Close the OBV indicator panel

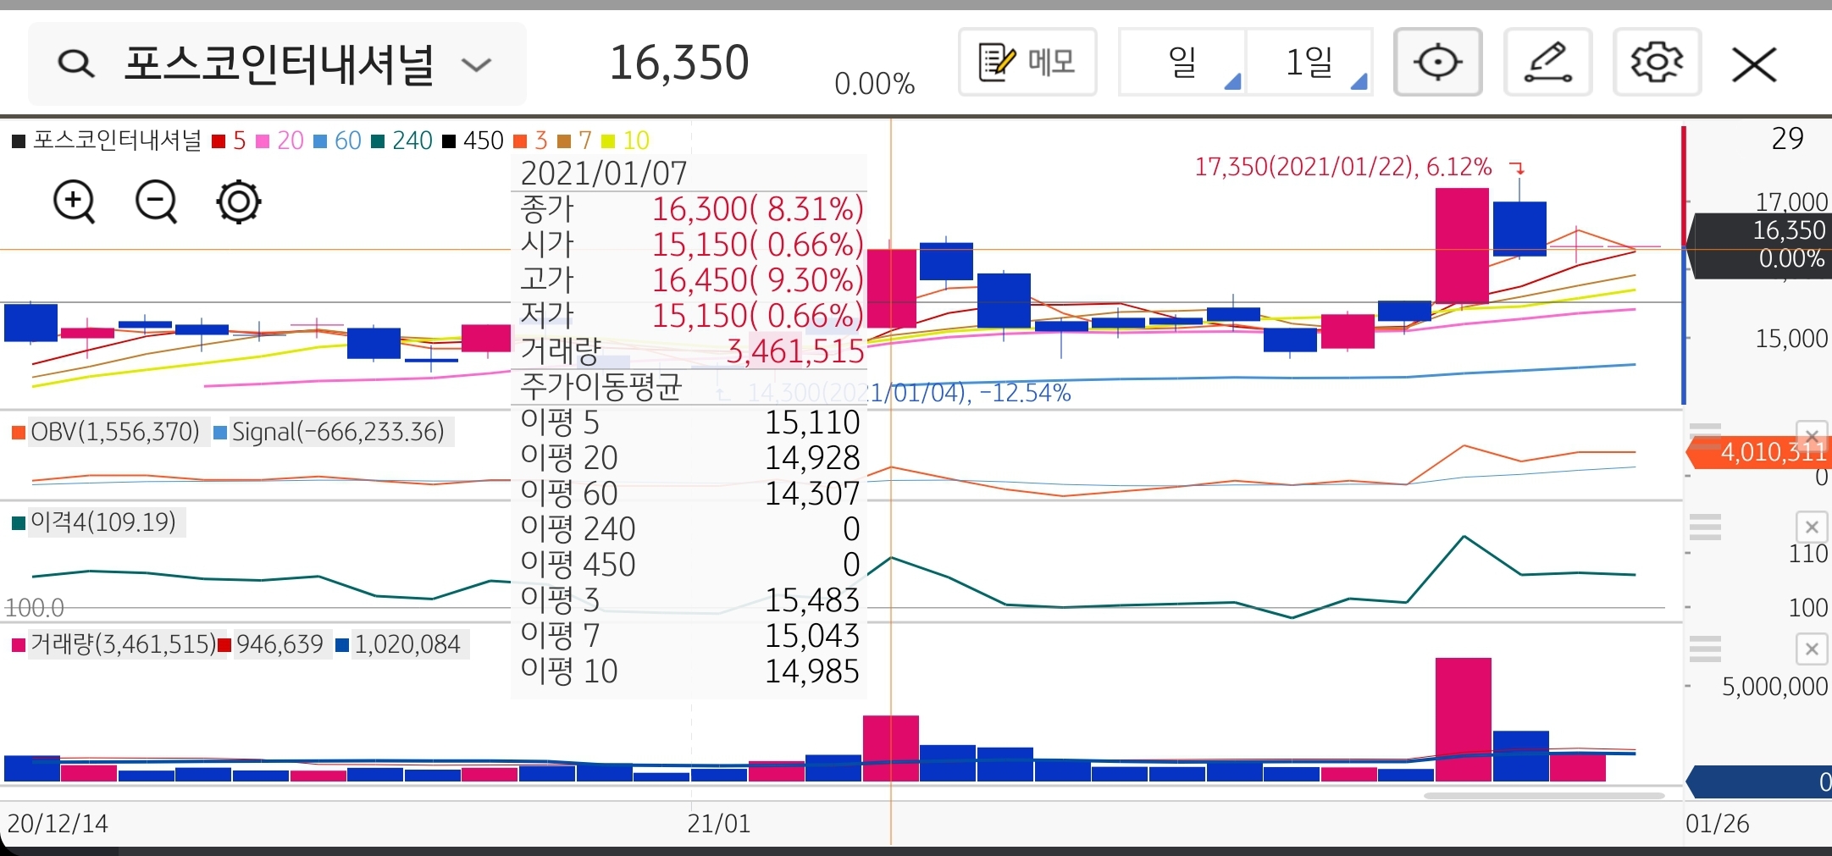[1811, 435]
